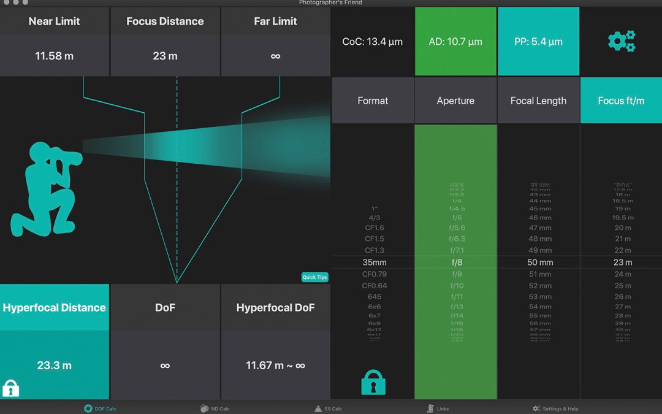
Task: Select the PP: 5.4 µm tile
Action: (x=538, y=42)
